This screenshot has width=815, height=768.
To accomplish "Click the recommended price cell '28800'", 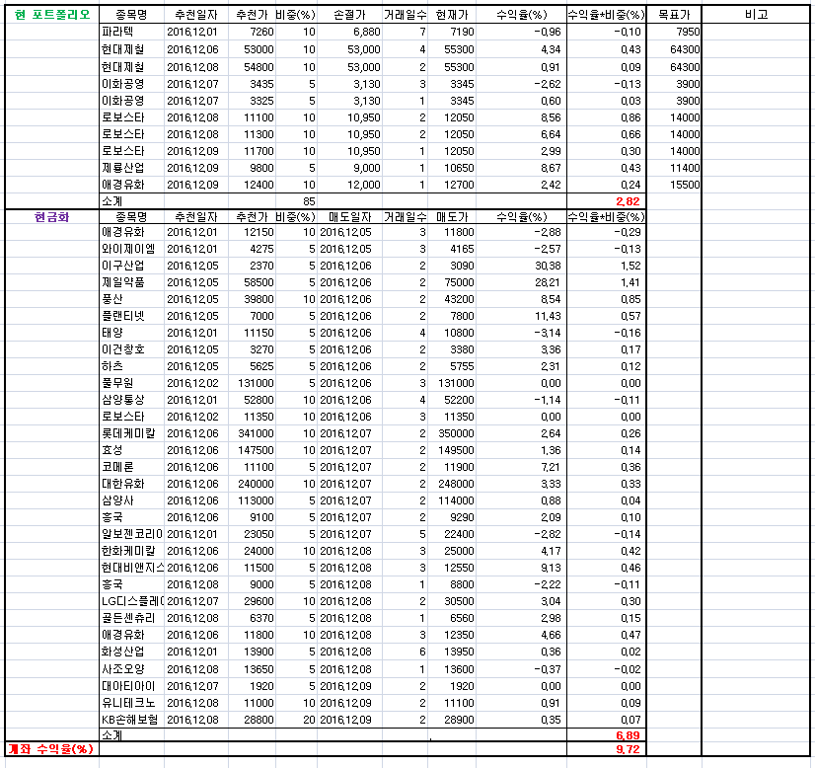I will [259, 720].
